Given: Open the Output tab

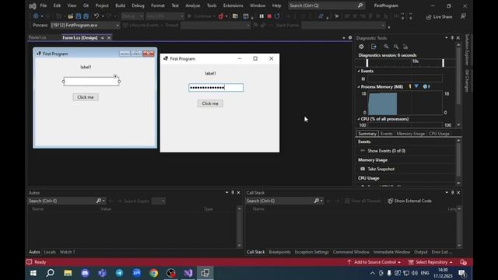Looking at the screenshot, I should [421, 252].
